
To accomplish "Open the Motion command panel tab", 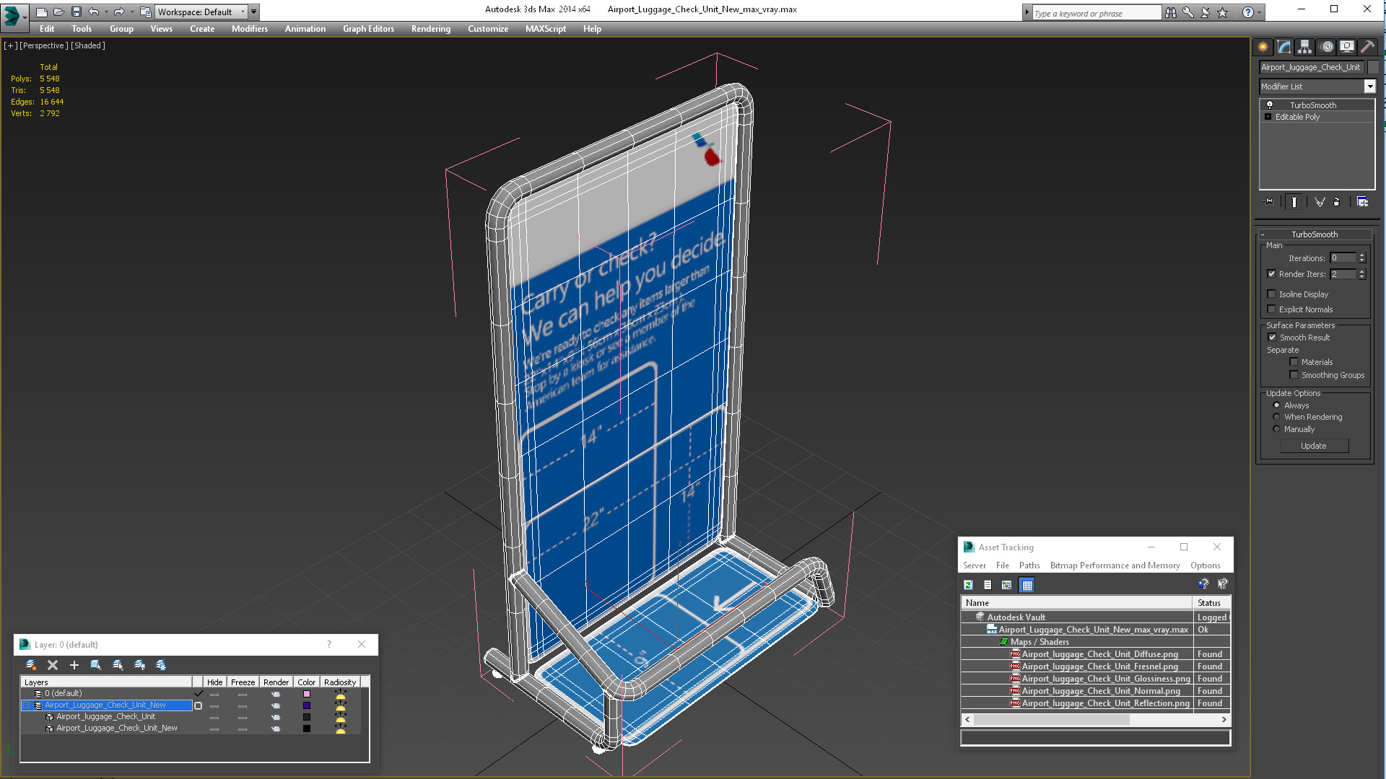I will (1326, 47).
